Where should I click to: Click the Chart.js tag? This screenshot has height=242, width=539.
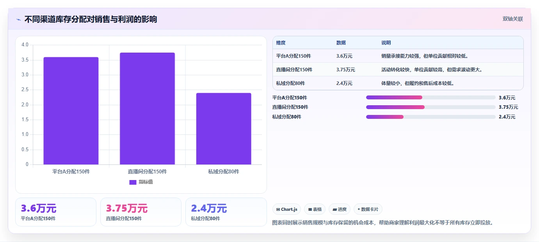point(286,209)
